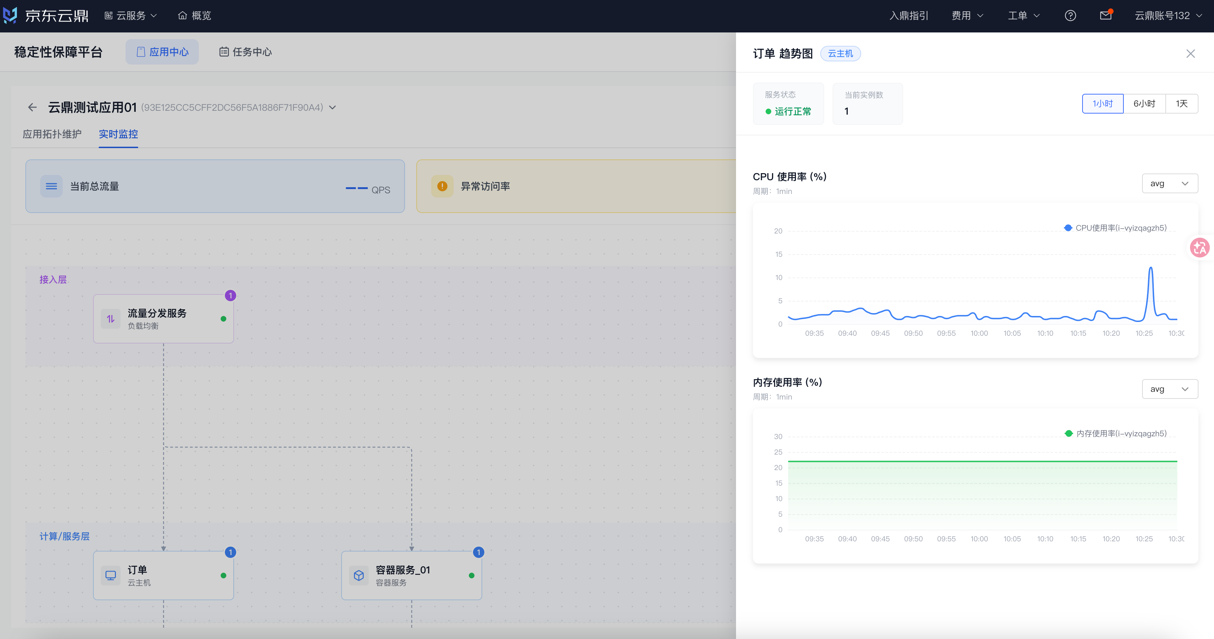Switch time range to 1天
Viewport: 1214px width, 639px height.
(x=1182, y=104)
